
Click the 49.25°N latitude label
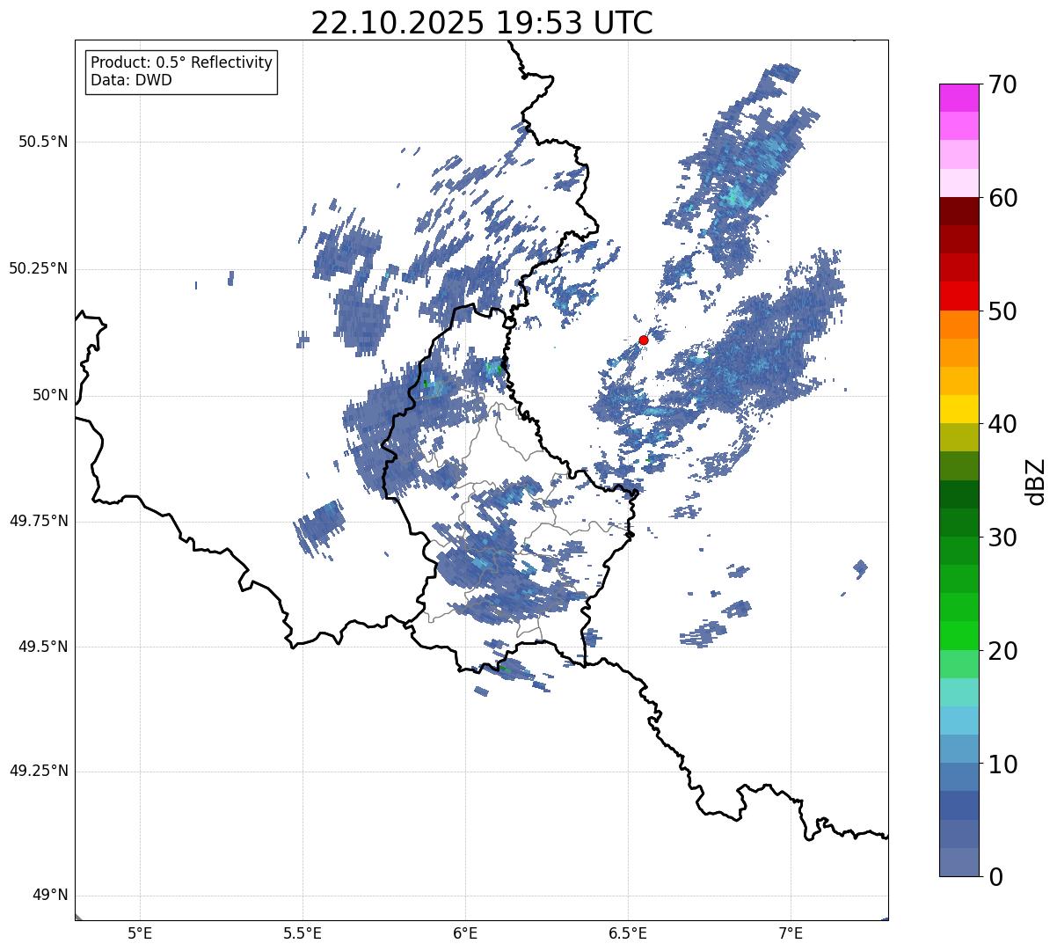pos(39,771)
